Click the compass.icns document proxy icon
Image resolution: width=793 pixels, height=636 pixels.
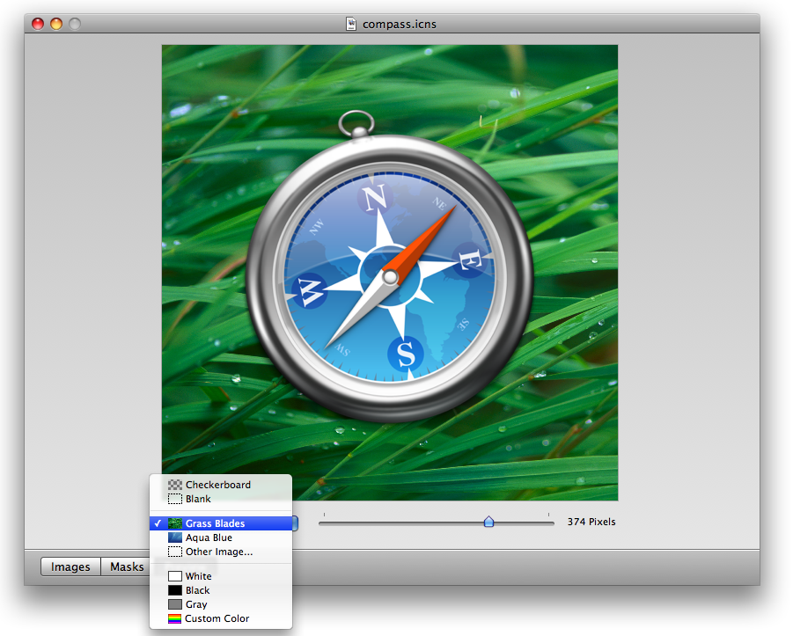coord(351,24)
